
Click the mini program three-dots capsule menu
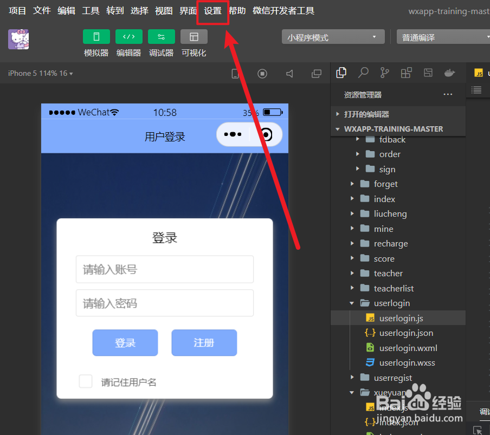click(233, 134)
